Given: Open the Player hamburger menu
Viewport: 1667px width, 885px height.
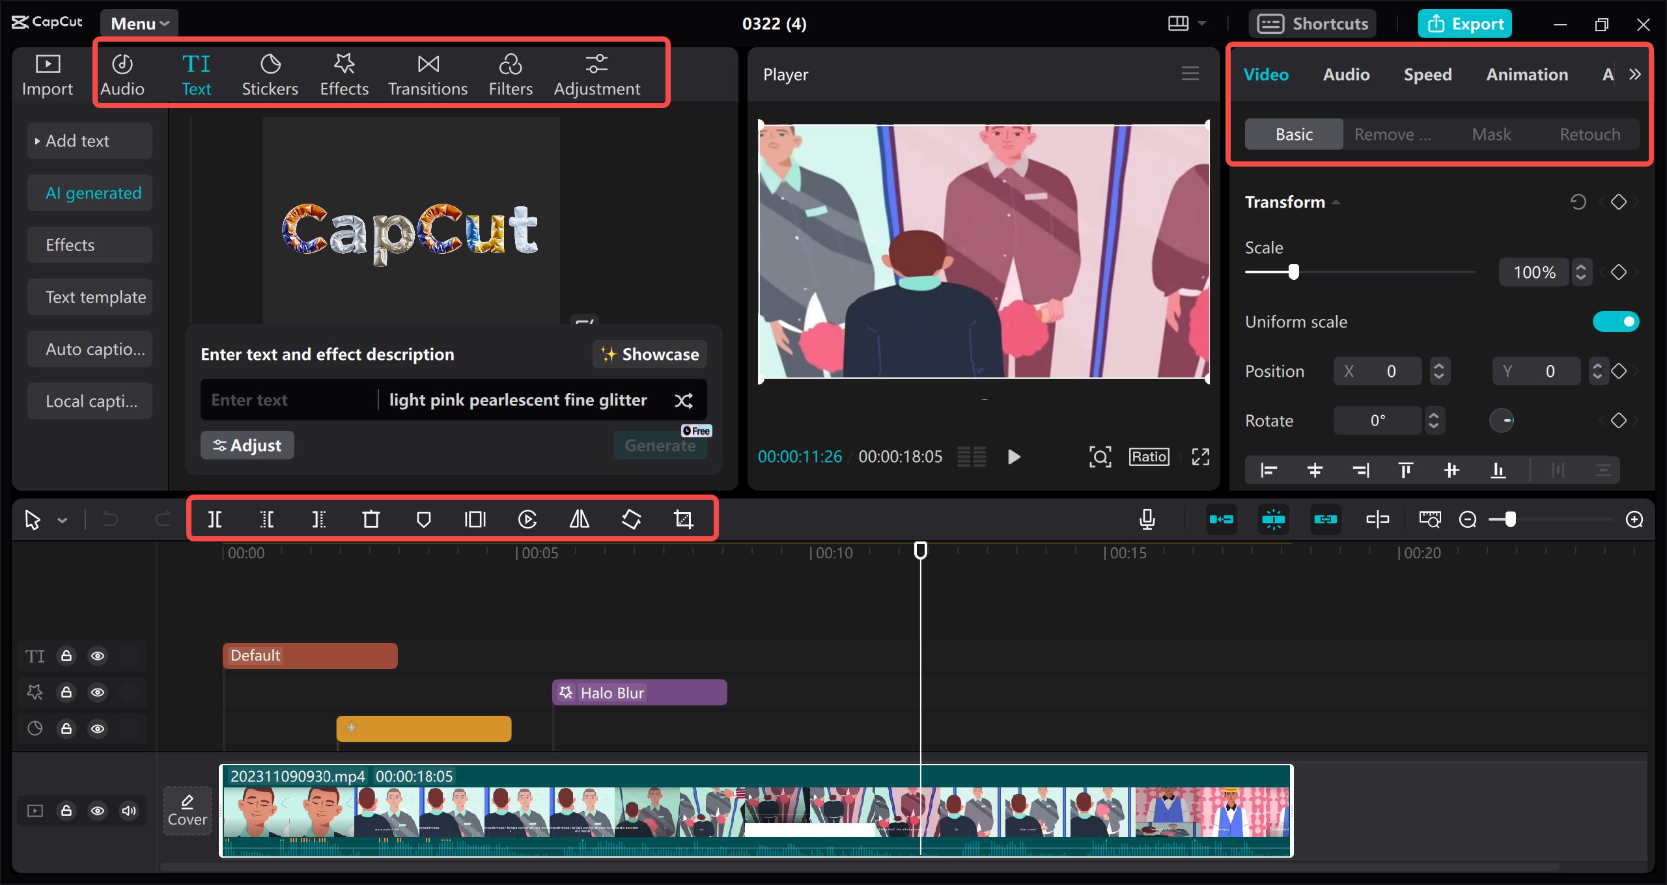Looking at the screenshot, I should click(x=1190, y=74).
